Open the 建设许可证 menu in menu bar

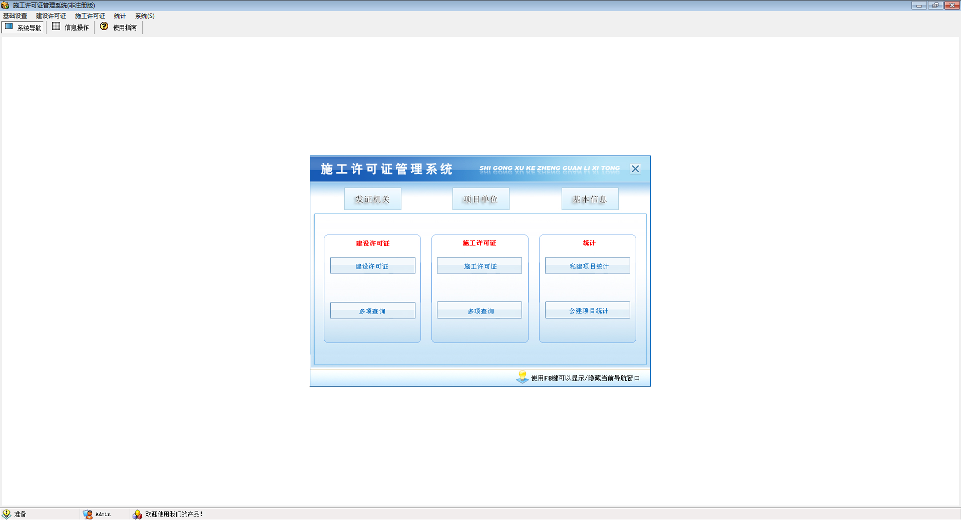pyautogui.click(x=51, y=16)
